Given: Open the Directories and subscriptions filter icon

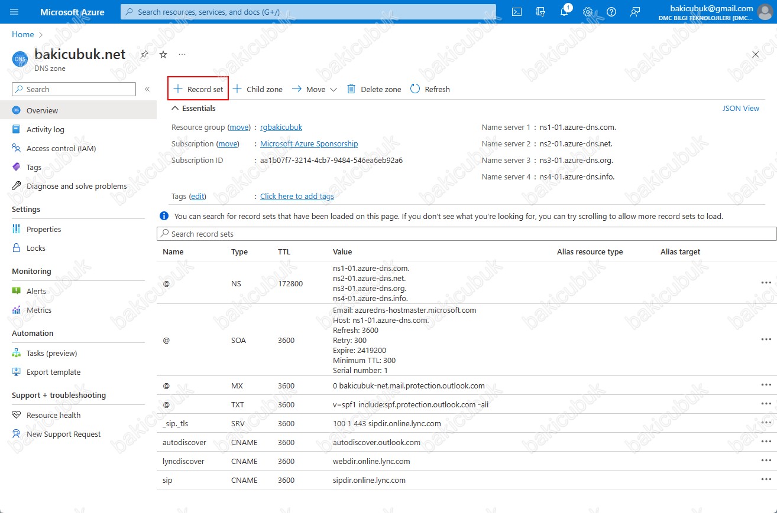Looking at the screenshot, I should (540, 12).
